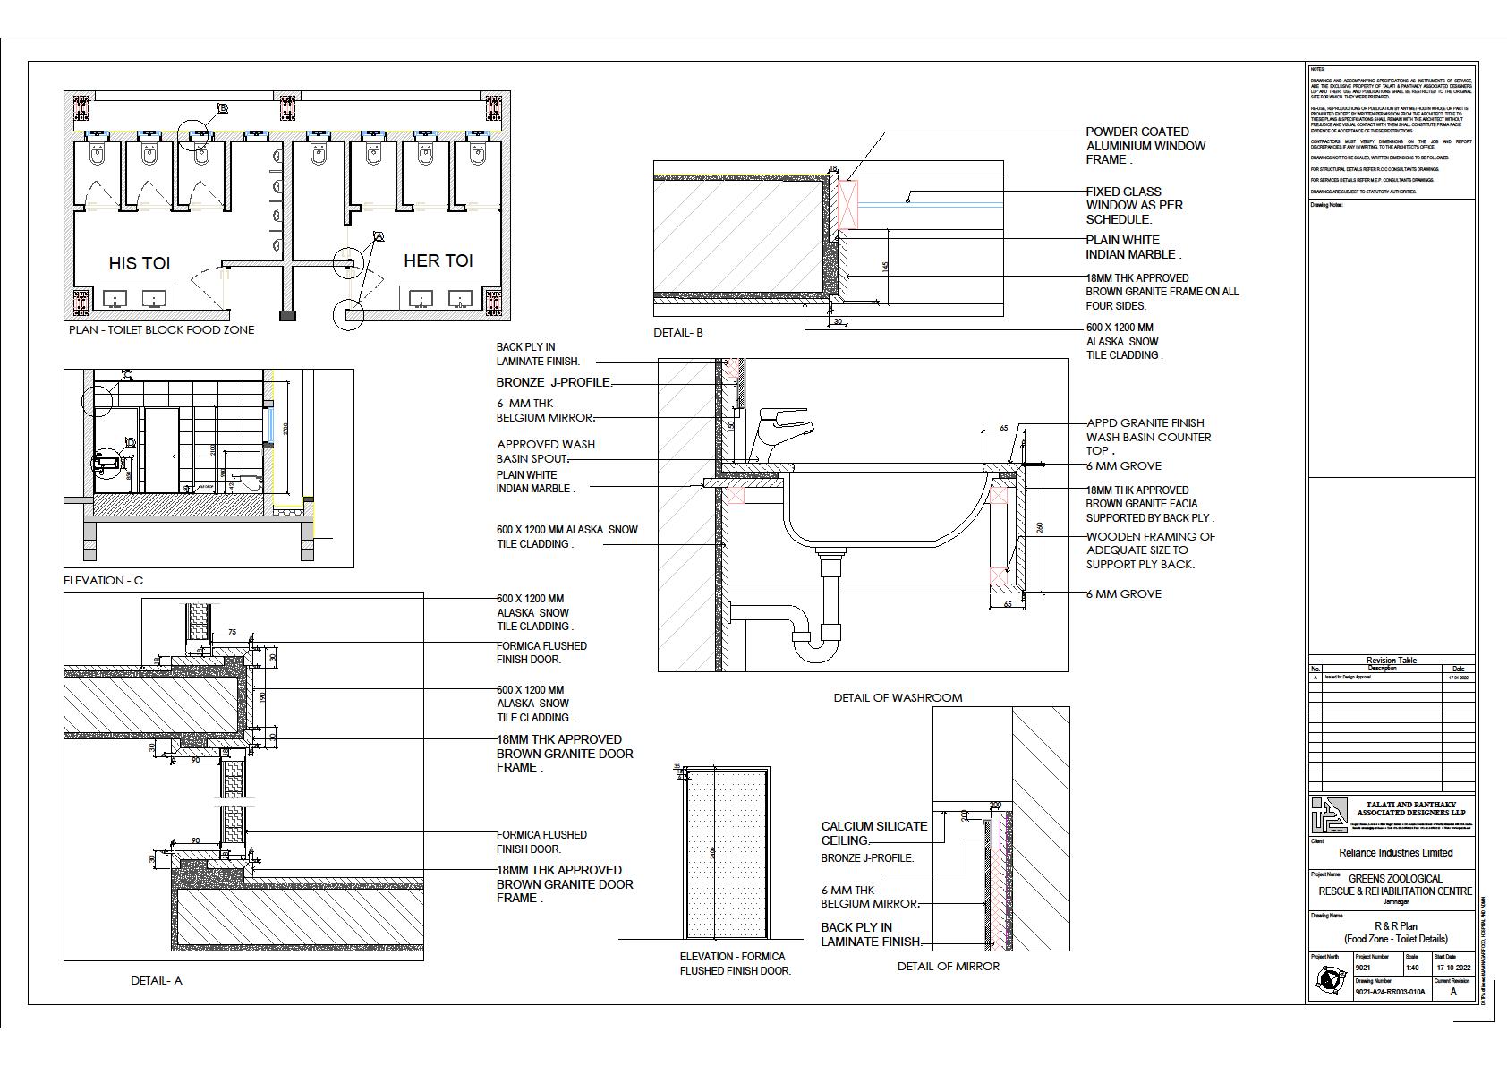
Task: Select "BACK PLY IN LAMINATE FINISH." in washroom detail
Action: point(539,354)
